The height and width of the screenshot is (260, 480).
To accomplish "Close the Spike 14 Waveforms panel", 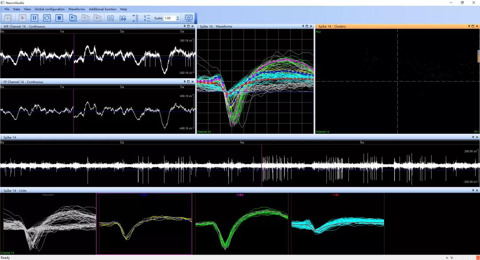I will (x=311, y=26).
